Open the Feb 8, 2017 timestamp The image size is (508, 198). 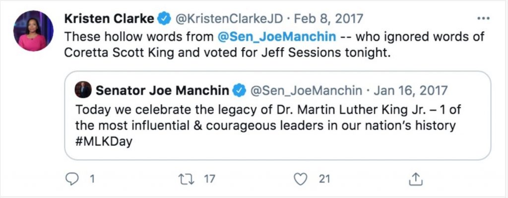point(328,19)
